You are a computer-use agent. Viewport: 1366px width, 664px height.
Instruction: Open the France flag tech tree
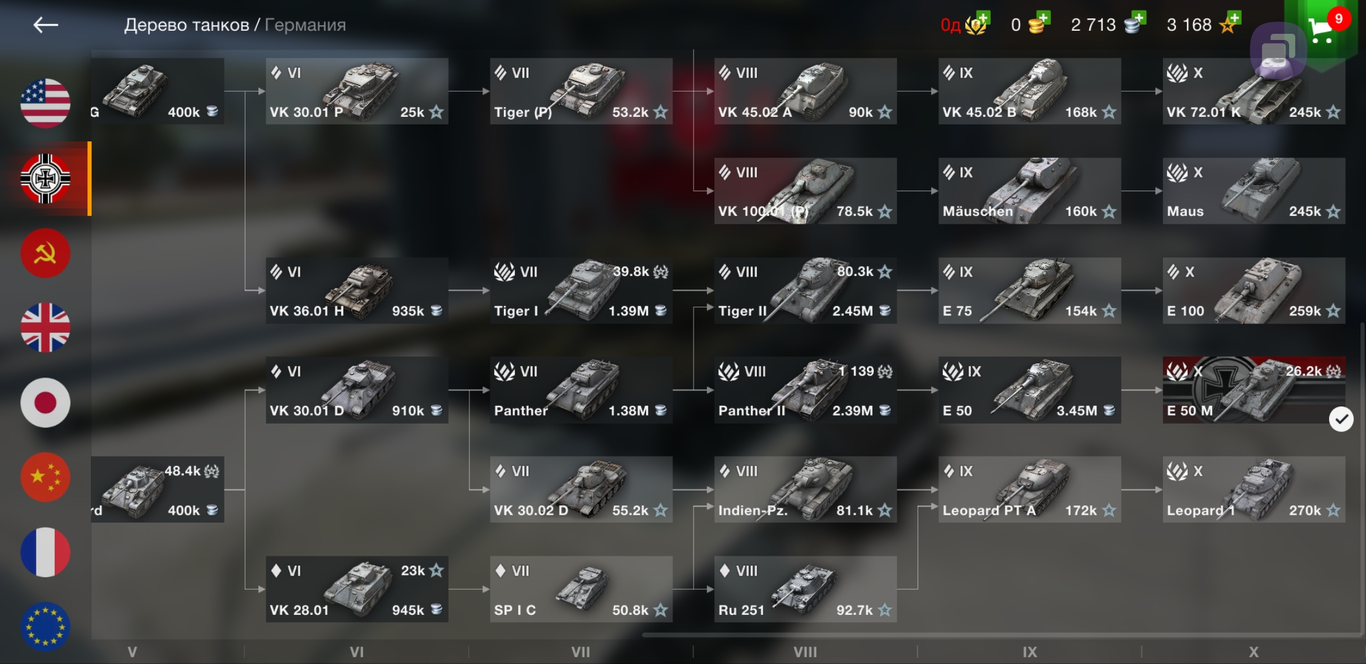coord(46,552)
